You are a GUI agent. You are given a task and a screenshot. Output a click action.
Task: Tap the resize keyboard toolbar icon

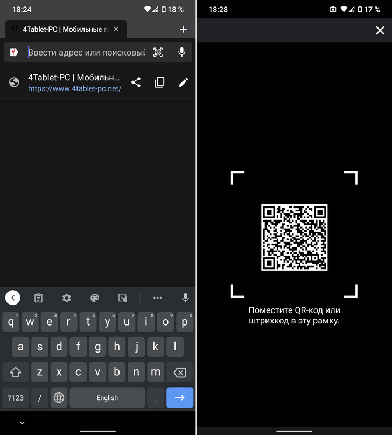(x=122, y=298)
